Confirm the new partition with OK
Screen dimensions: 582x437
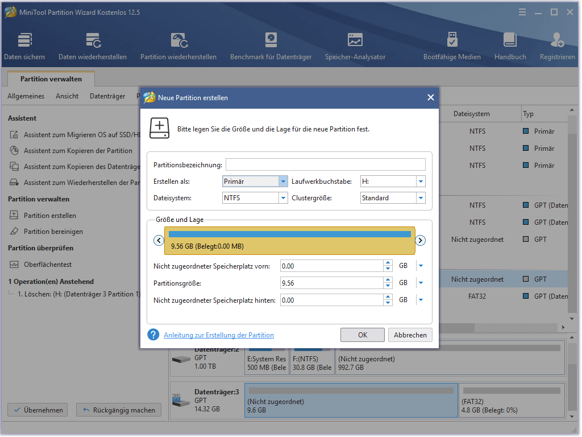(363, 335)
